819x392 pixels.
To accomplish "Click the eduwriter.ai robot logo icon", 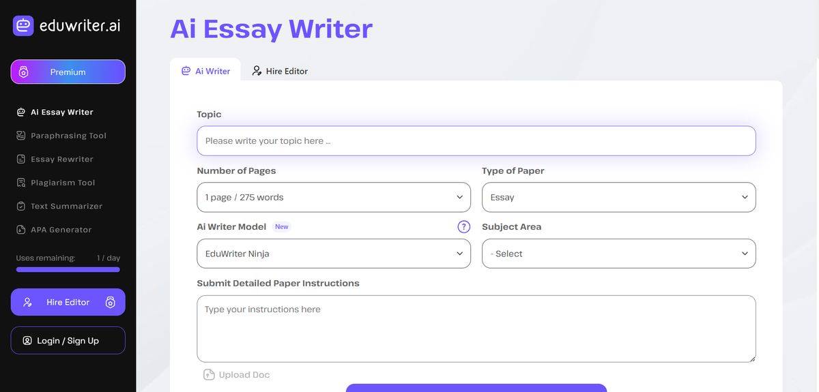I will click(23, 26).
